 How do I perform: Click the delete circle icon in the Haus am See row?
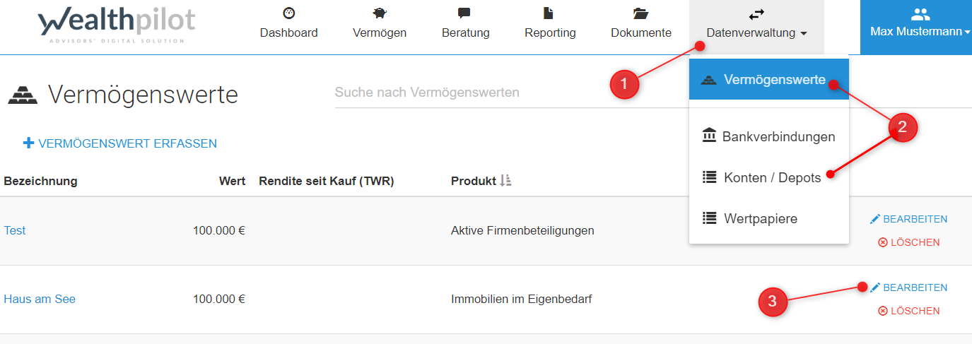coord(883,311)
